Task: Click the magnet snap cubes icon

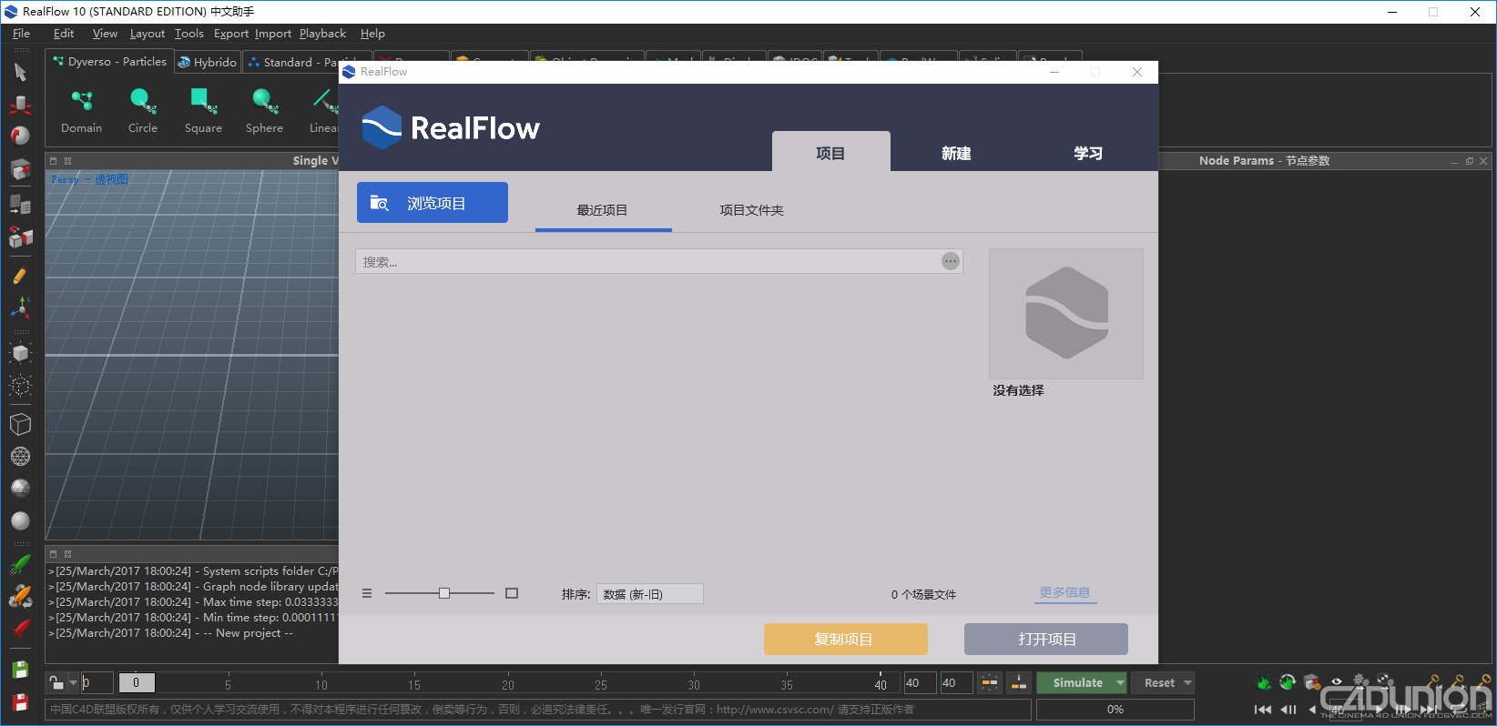Action: tap(20, 237)
